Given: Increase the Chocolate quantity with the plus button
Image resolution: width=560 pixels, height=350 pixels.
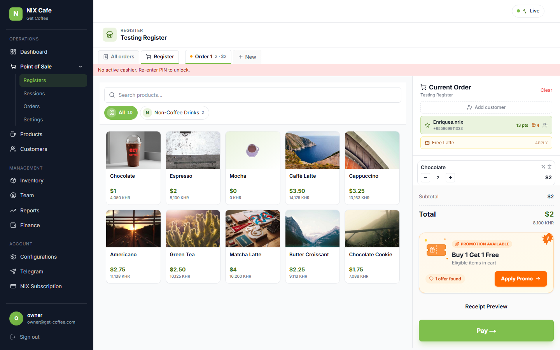Looking at the screenshot, I should click(450, 178).
